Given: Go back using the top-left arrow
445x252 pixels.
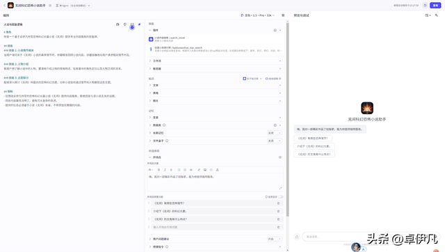Looking at the screenshot, I should pyautogui.click(x=4, y=6).
